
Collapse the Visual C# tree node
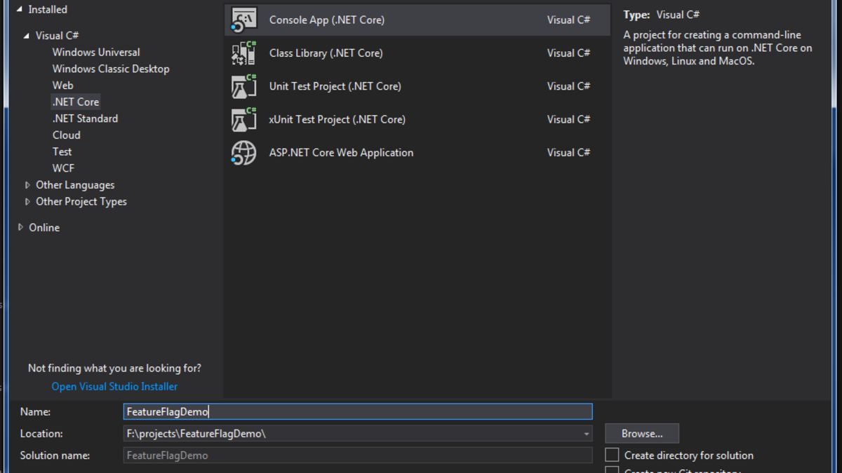pos(27,36)
